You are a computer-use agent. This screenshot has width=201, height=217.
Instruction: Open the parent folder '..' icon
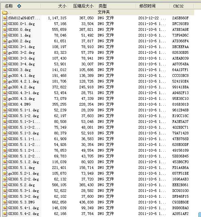click(4, 13)
